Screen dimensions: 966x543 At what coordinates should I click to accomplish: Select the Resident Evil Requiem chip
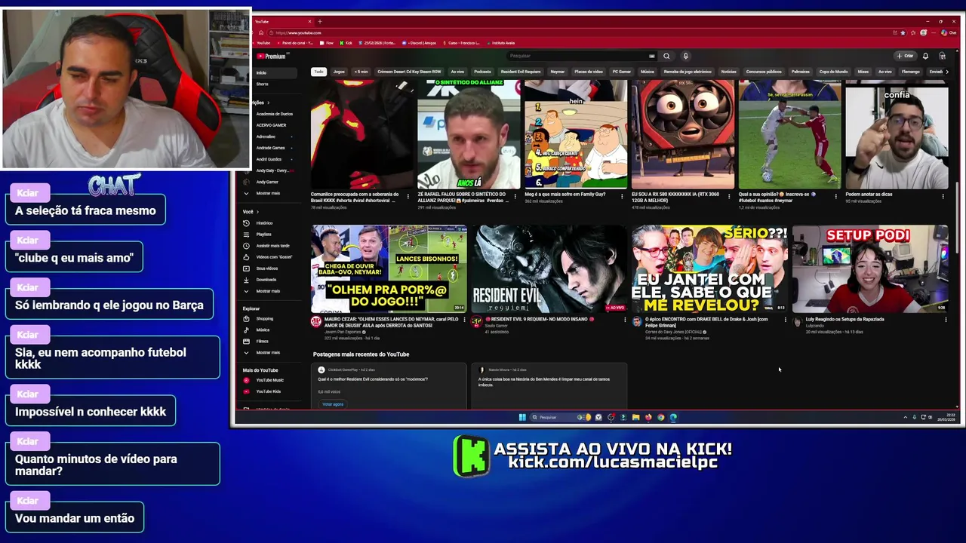click(x=521, y=72)
